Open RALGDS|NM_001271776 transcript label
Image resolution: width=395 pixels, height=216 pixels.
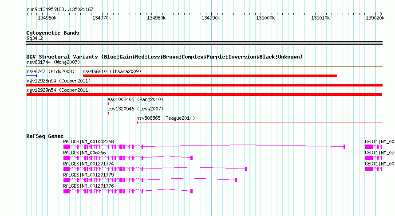click(88, 186)
